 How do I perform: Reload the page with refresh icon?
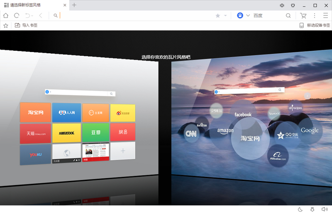pos(17,15)
